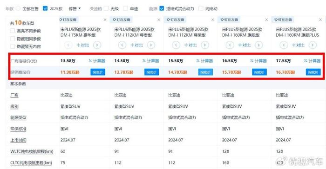This screenshot has width=326, height=169.
Task: Expand the 停售 dropdown
Action: [x=75, y=9]
